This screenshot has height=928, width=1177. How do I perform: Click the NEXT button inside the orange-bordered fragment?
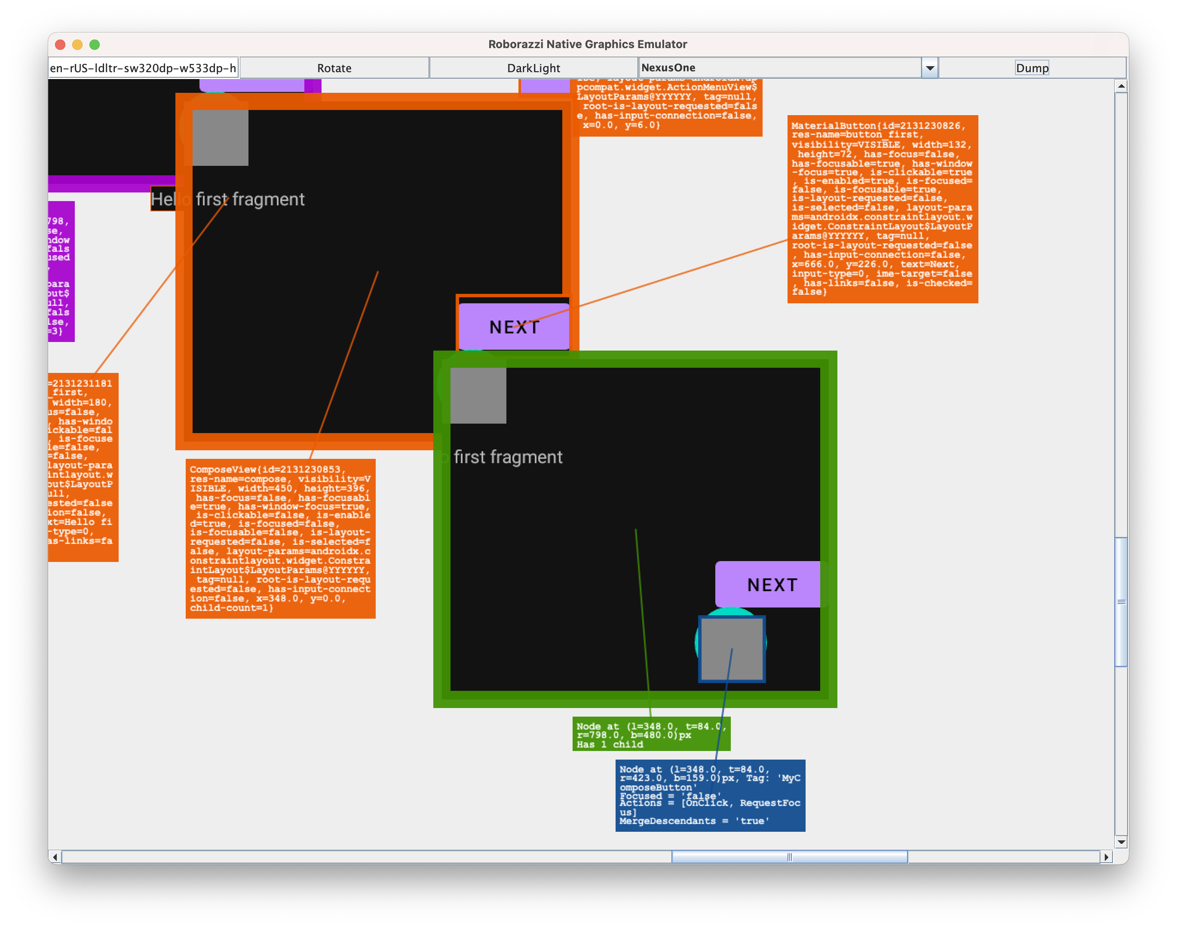point(514,327)
